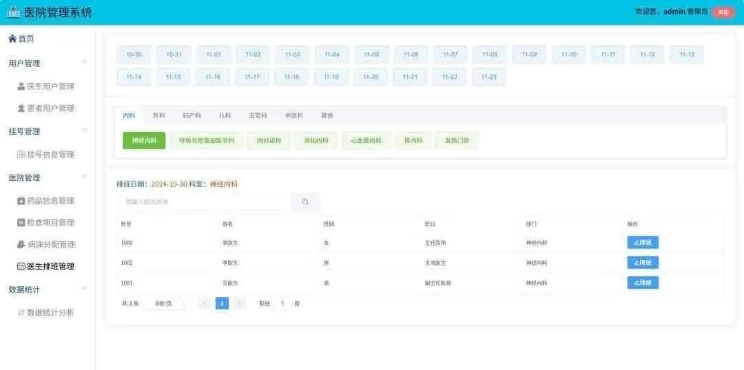Choose the 11-10 date button
The width and height of the screenshot is (744, 370).
[x=568, y=55]
